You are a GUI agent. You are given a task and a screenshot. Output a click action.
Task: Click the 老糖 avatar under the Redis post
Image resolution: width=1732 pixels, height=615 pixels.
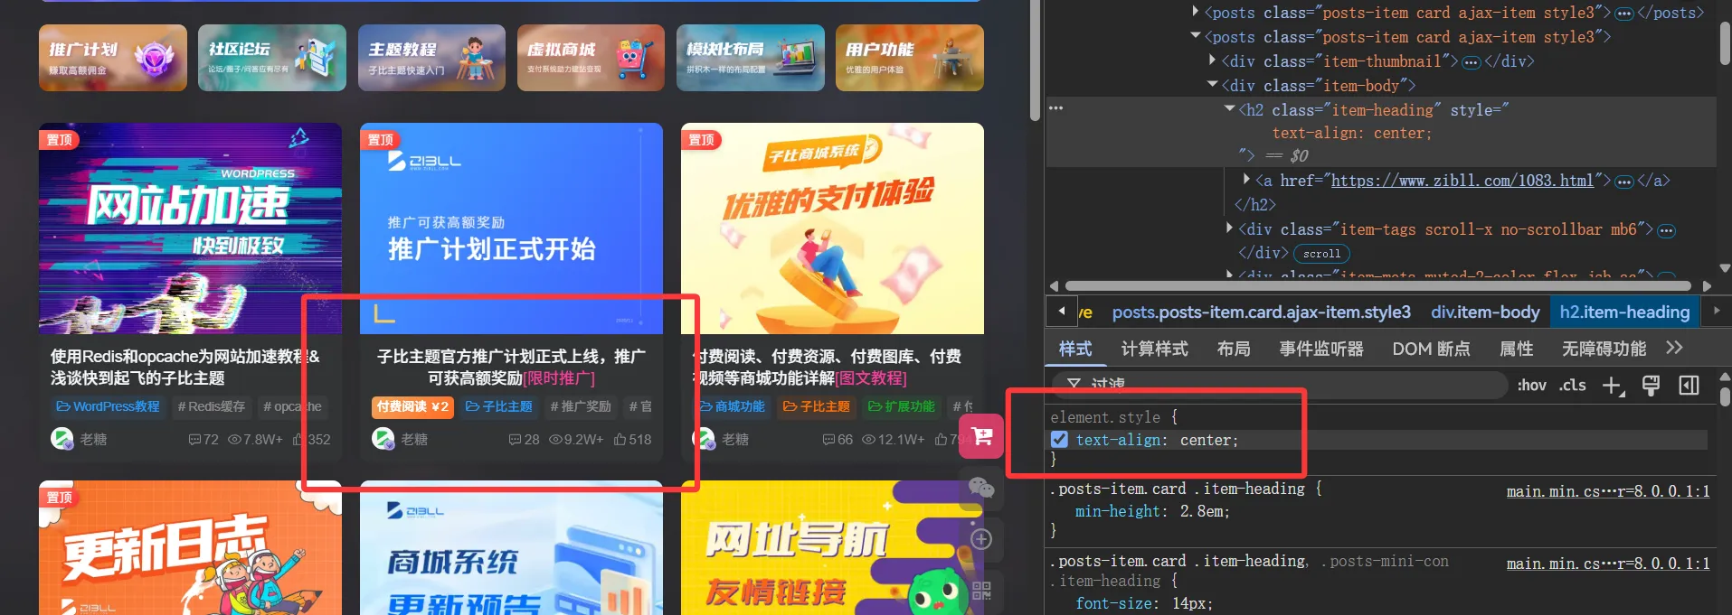click(x=62, y=439)
